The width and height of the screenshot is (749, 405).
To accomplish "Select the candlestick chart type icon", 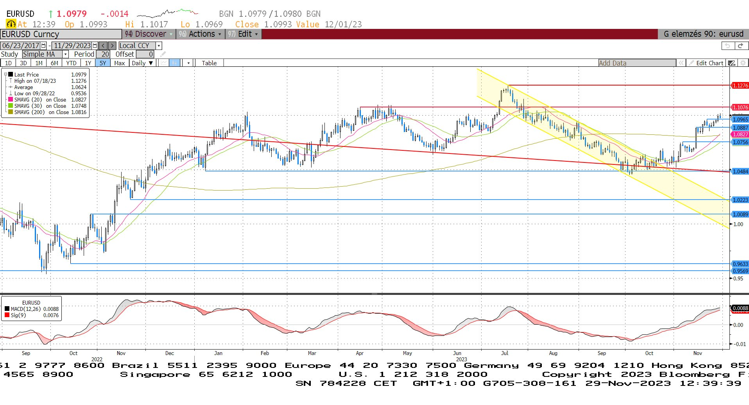I will (x=175, y=63).
